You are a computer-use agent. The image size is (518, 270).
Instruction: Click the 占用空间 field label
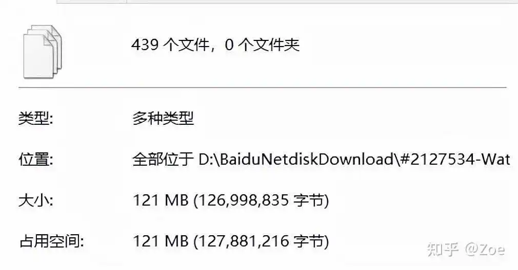click(51, 241)
